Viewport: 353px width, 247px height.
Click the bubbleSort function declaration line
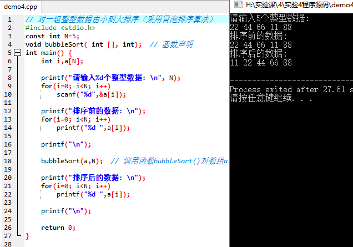point(83,44)
